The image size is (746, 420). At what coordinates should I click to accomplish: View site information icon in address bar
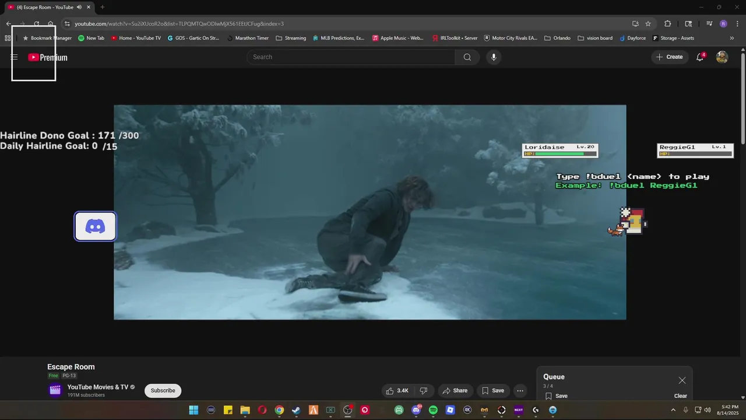pyautogui.click(x=67, y=24)
